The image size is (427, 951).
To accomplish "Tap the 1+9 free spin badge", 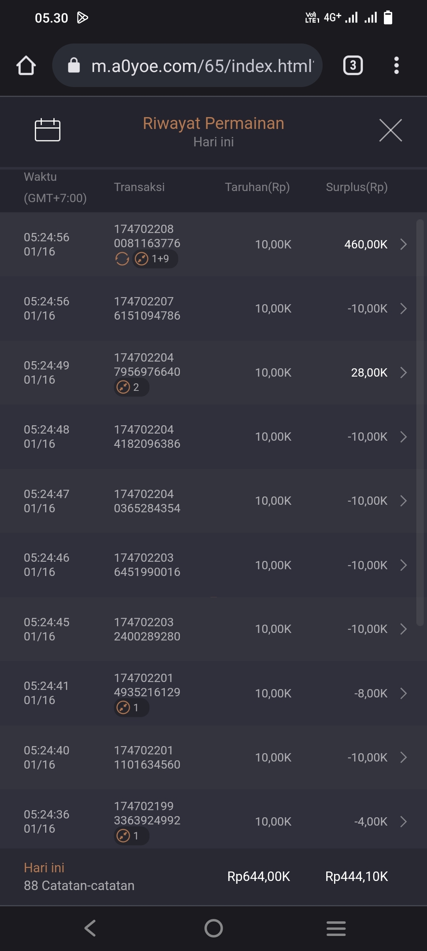I will pos(155,259).
